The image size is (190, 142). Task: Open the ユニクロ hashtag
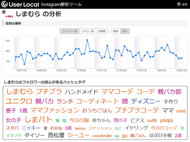point(19,101)
